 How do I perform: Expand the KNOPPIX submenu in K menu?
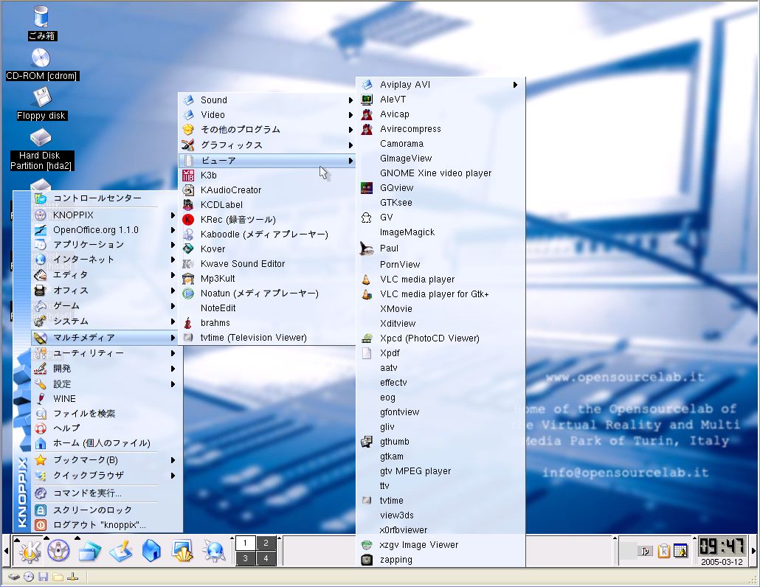tap(105, 215)
